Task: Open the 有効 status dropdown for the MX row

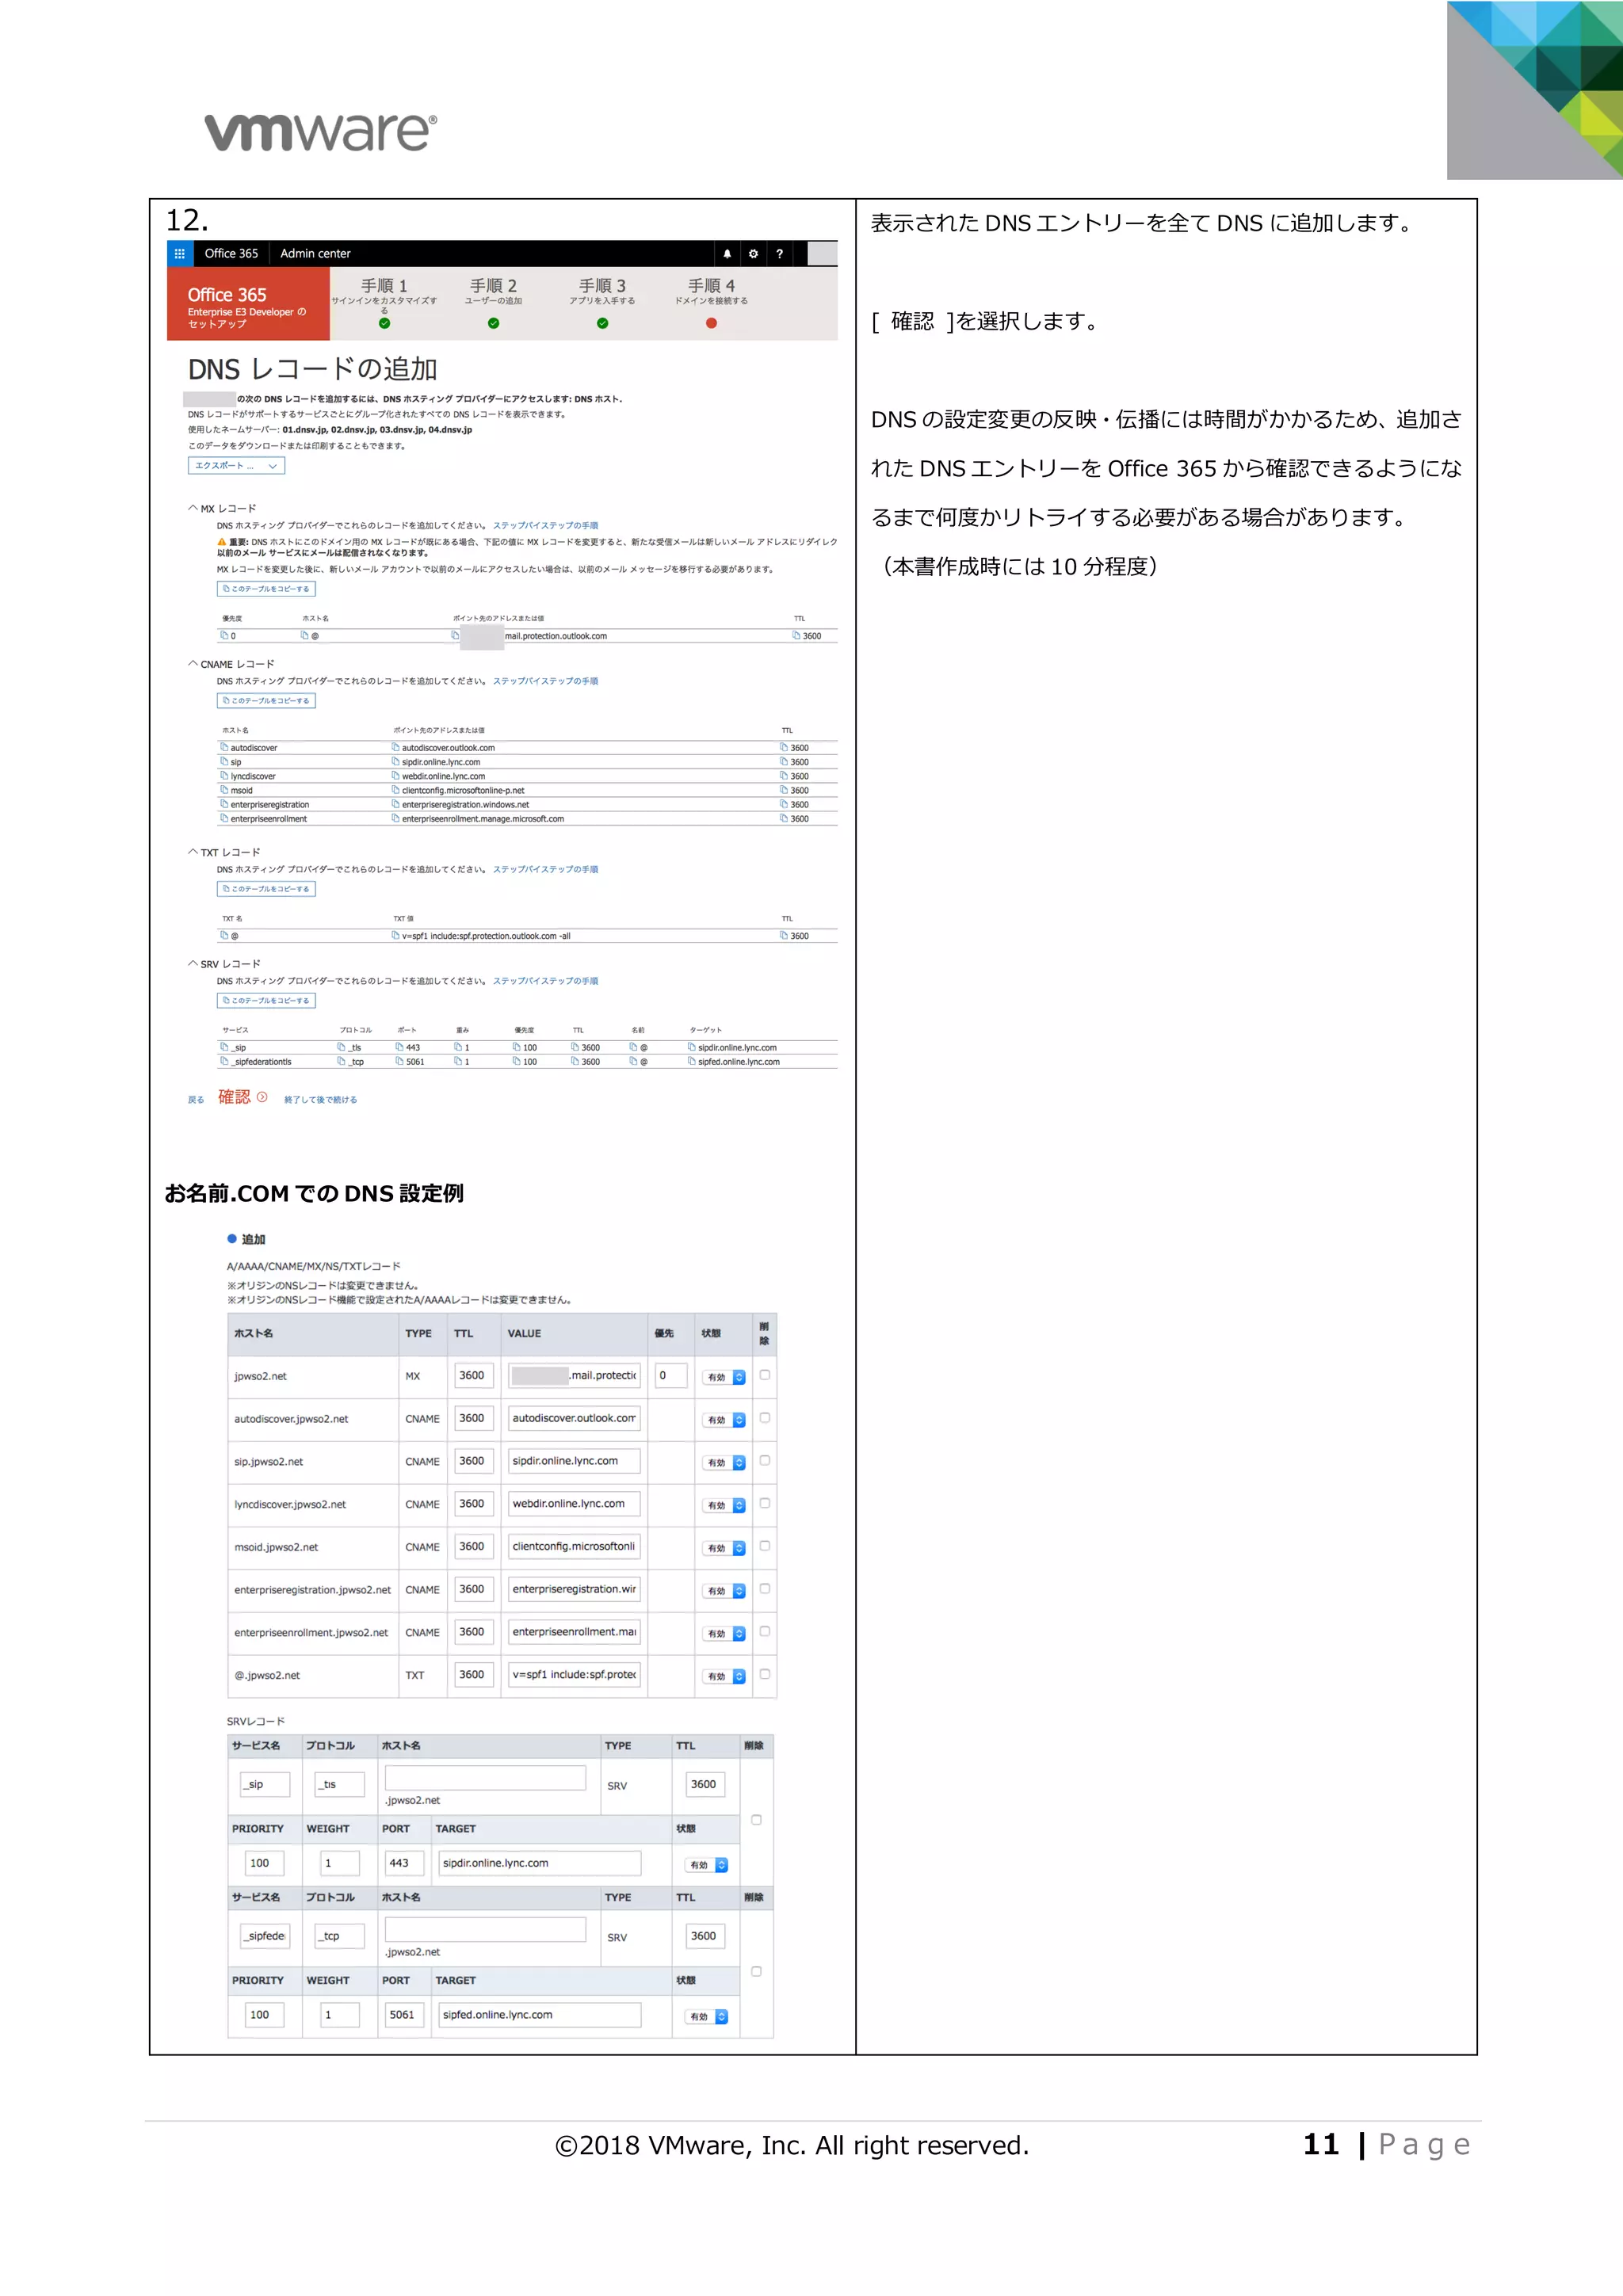Action: (724, 1377)
